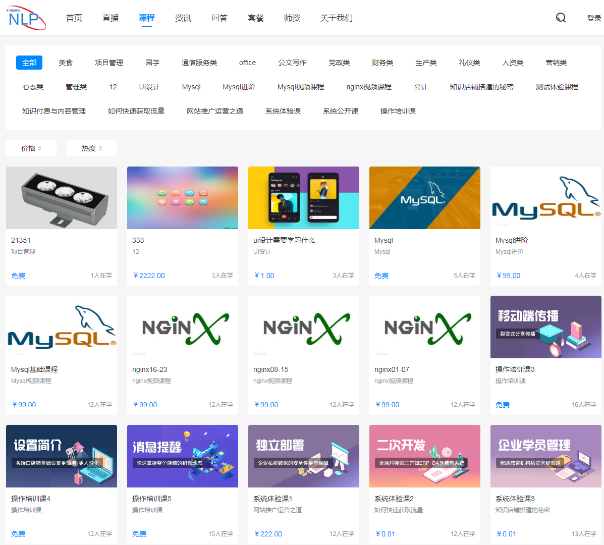Filter by 美食 category
This screenshot has width=604, height=545.
pos(66,63)
